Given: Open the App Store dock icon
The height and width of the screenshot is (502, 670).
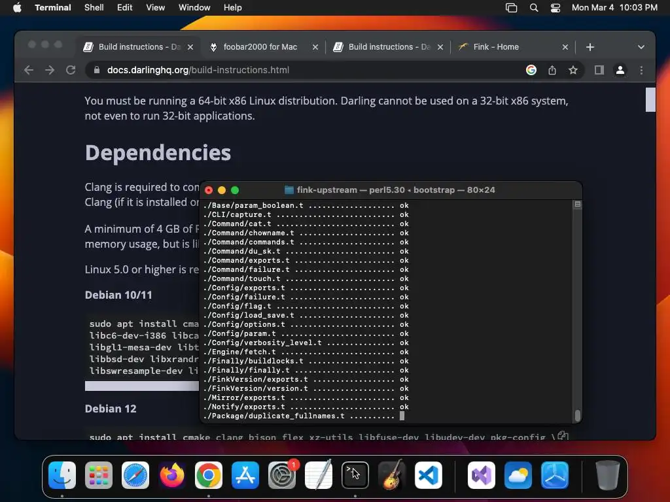Looking at the screenshot, I should (x=245, y=475).
